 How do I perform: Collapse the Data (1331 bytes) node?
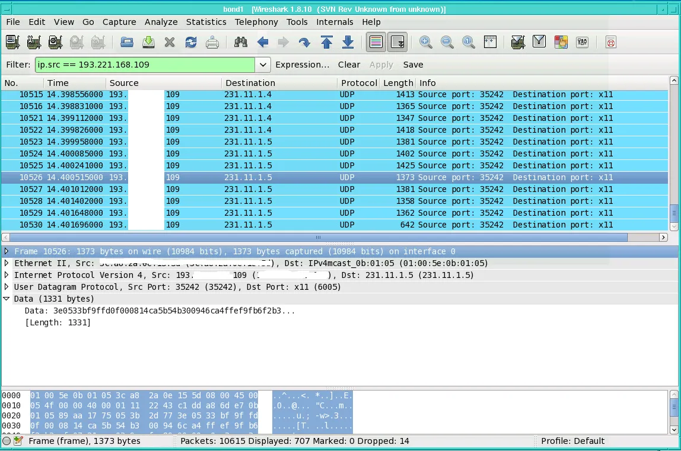coord(7,299)
